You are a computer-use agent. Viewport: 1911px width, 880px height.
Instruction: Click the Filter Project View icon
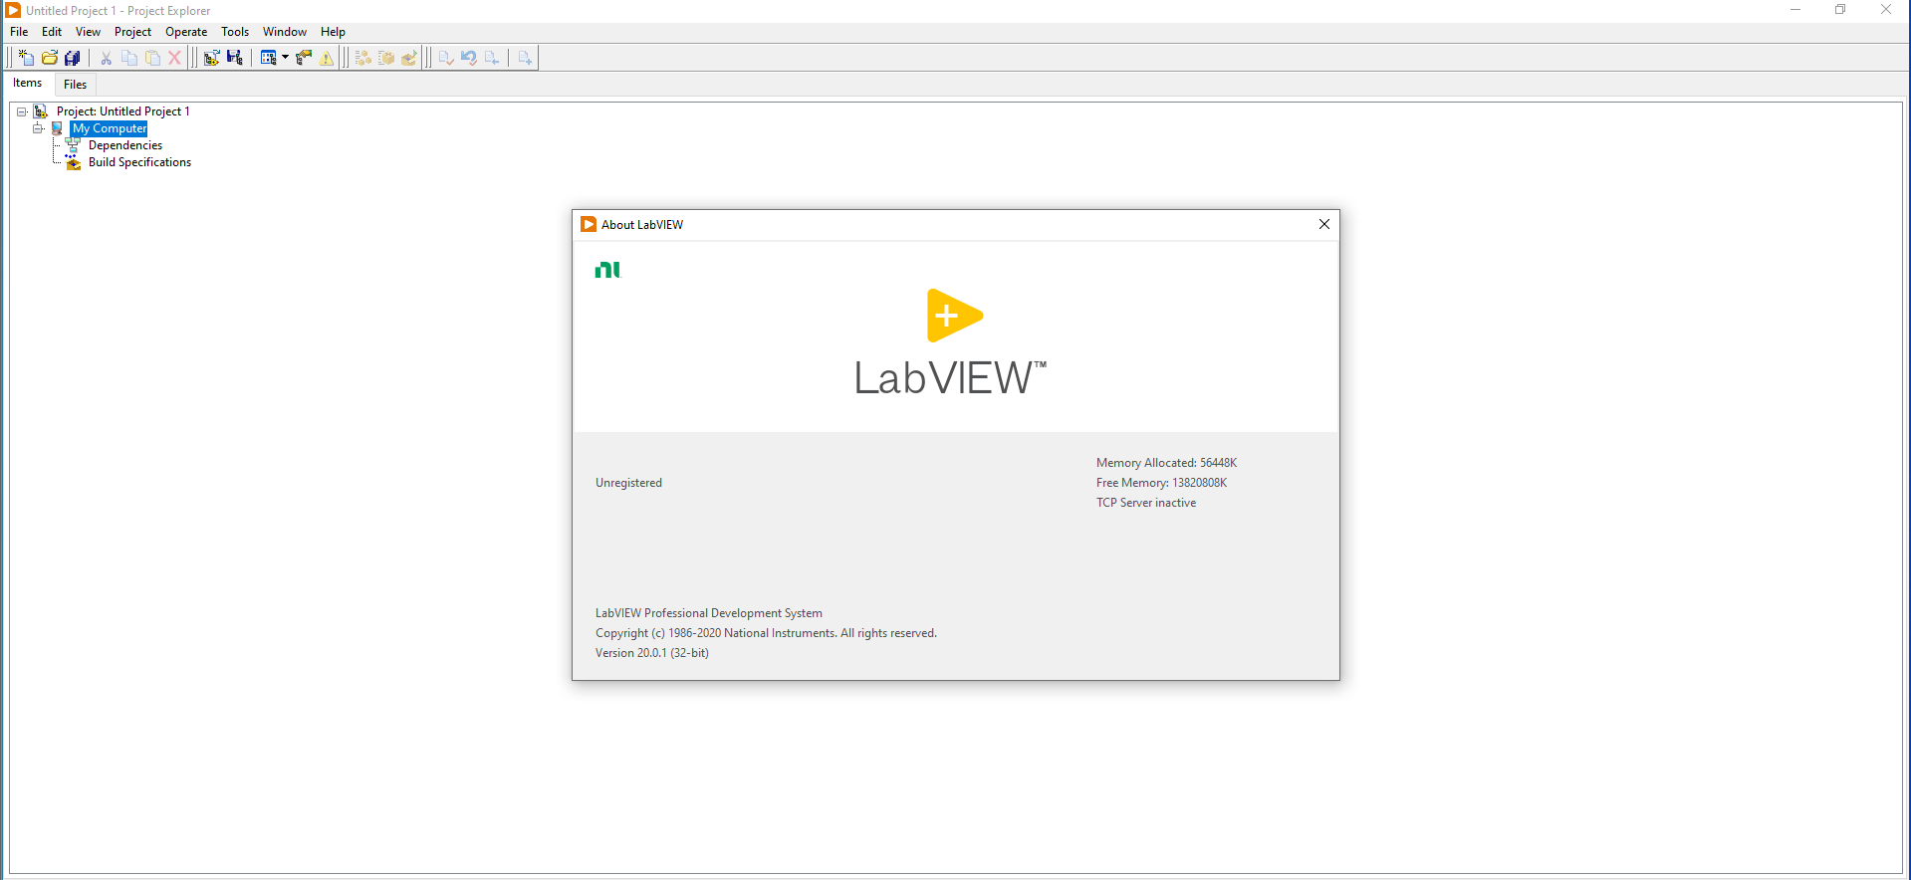coord(268,58)
